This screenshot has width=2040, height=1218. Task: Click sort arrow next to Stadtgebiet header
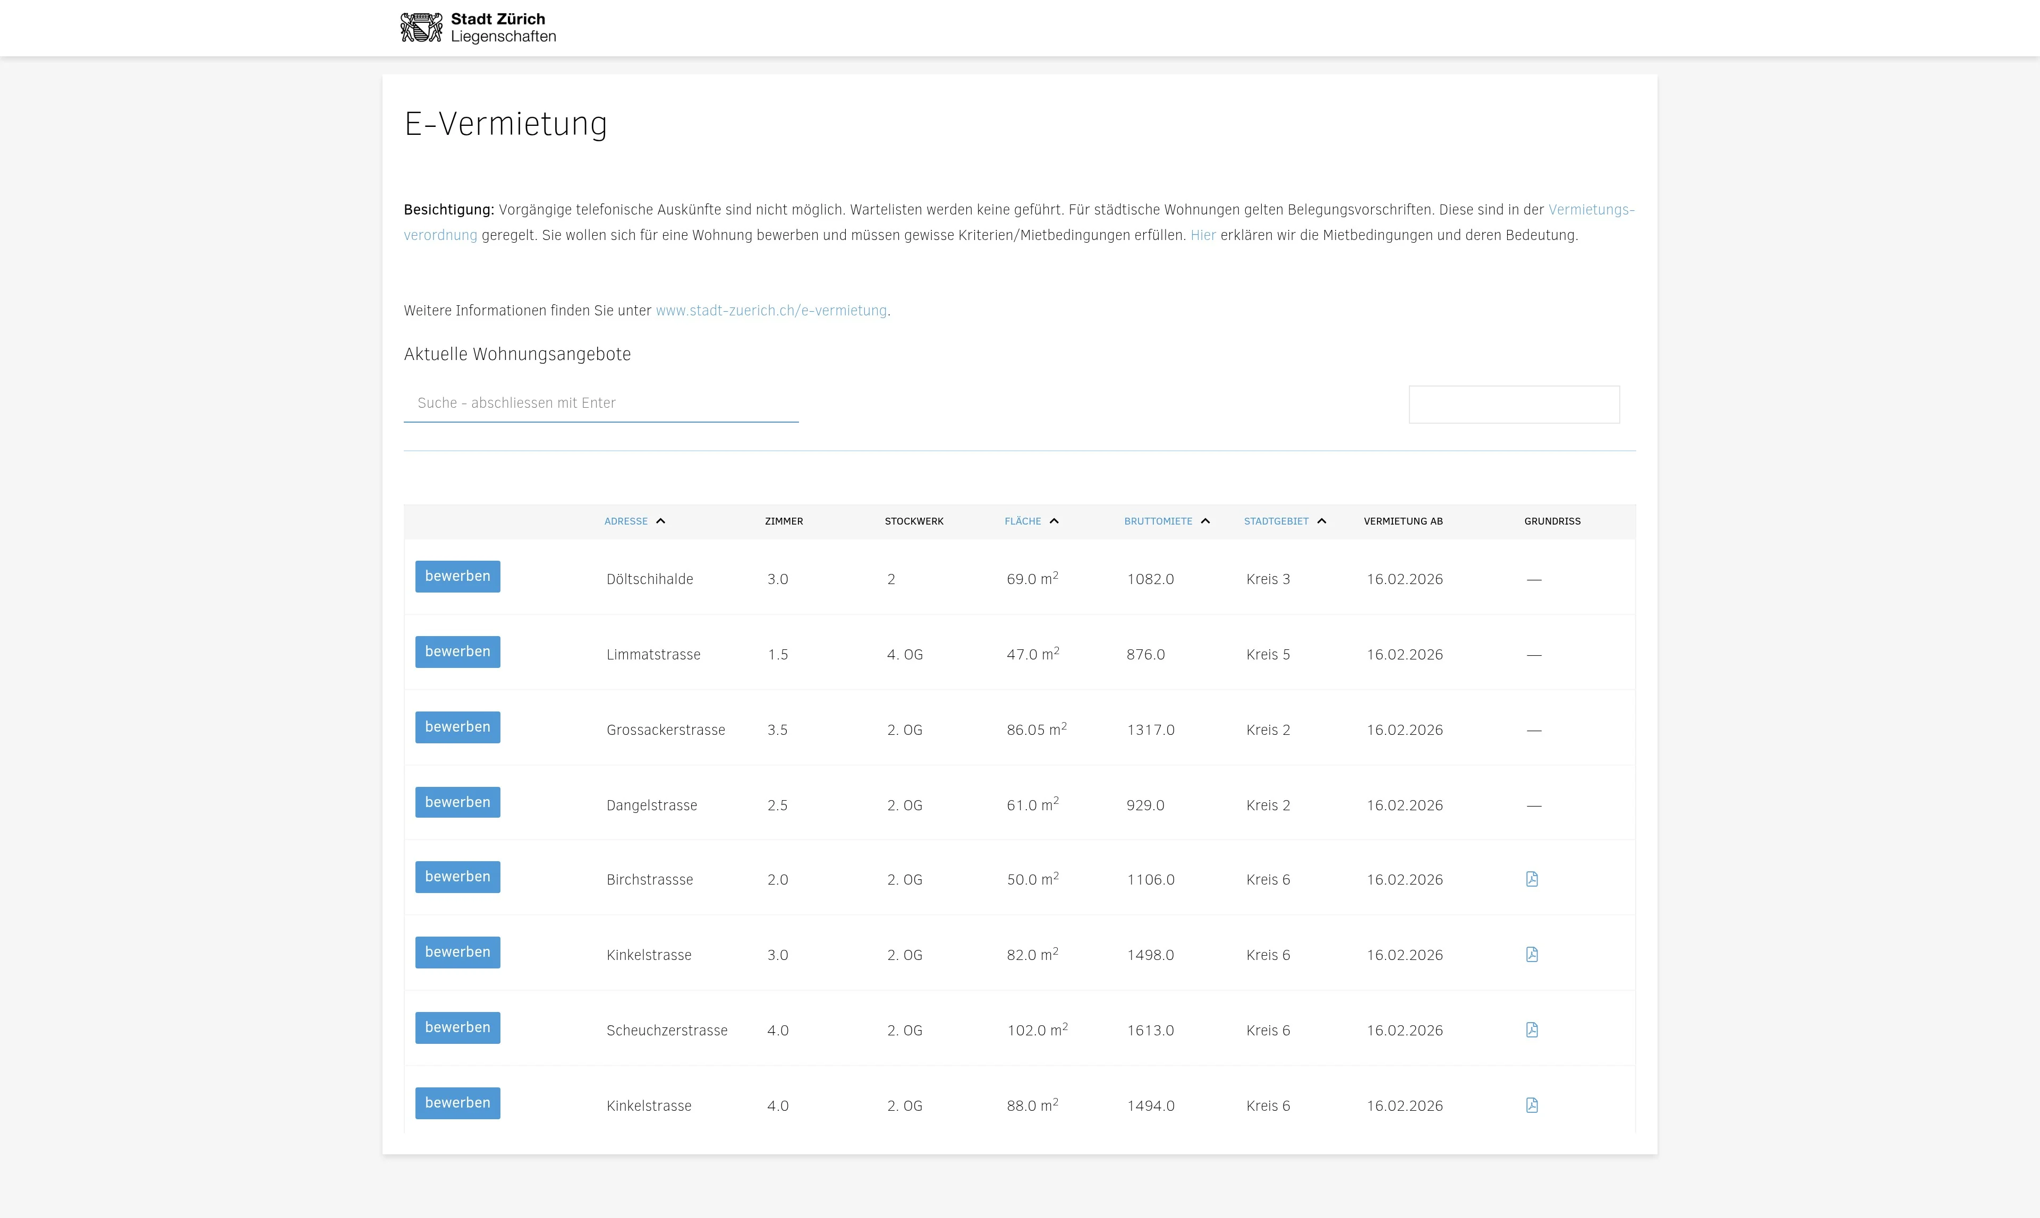[x=1321, y=521]
